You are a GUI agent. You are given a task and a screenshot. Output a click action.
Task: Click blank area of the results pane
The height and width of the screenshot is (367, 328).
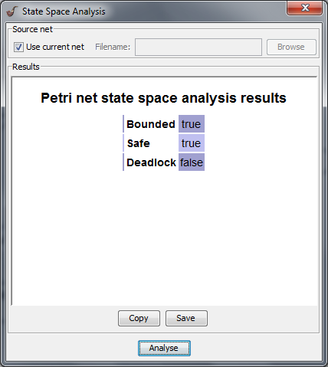coord(164,238)
